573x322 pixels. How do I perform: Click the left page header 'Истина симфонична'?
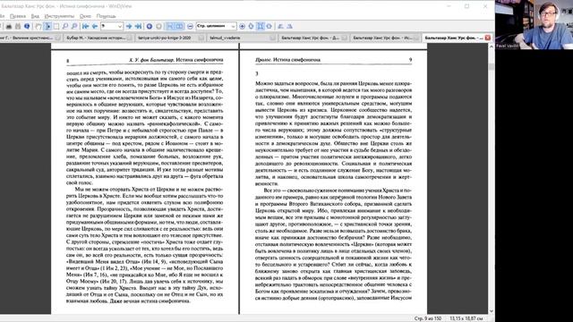pyautogui.click(x=200, y=60)
